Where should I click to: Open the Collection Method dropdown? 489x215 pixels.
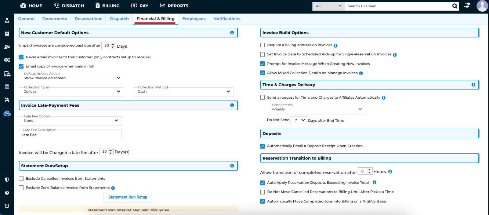(183, 92)
